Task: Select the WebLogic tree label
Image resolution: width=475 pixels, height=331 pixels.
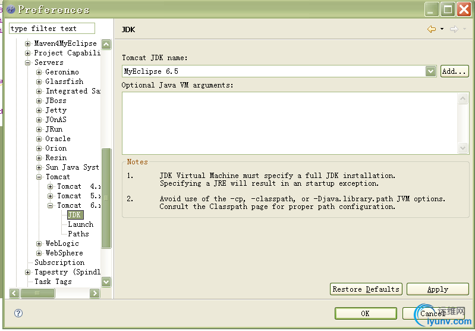Action: 62,243
